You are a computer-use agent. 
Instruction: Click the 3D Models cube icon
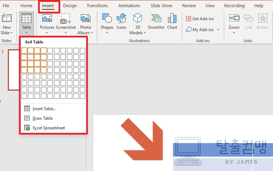[x=138, y=18]
